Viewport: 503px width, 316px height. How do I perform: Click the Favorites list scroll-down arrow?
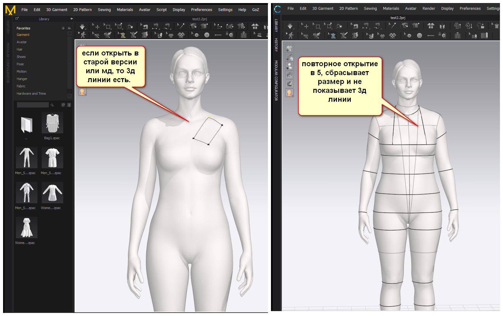(x=70, y=96)
